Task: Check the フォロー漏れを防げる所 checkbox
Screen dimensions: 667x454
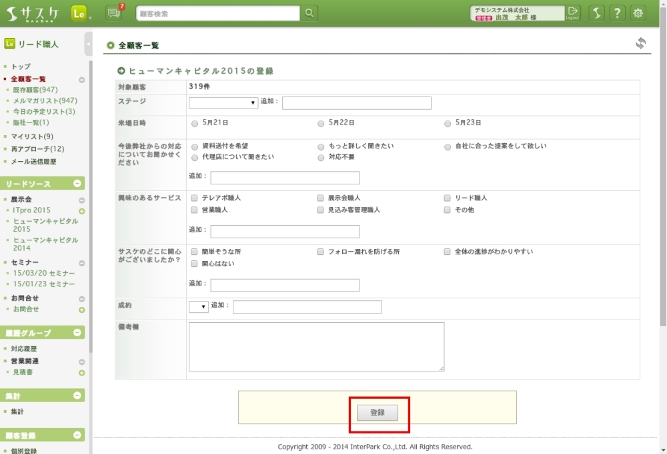Action: pos(321,252)
